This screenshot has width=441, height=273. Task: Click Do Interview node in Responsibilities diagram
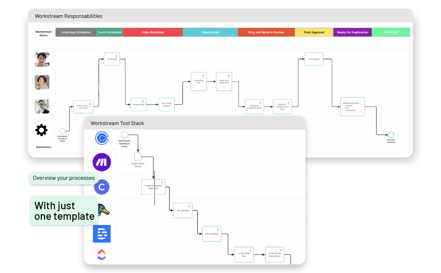coord(112,59)
